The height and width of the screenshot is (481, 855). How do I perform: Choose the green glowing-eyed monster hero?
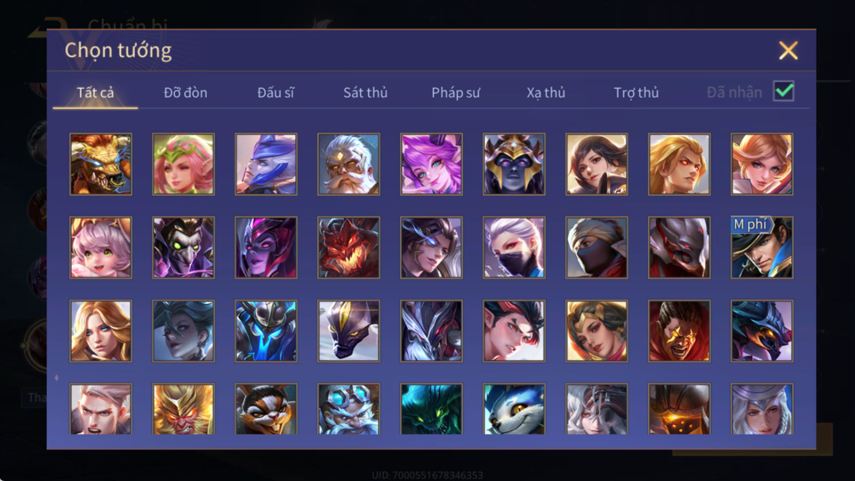click(431, 409)
